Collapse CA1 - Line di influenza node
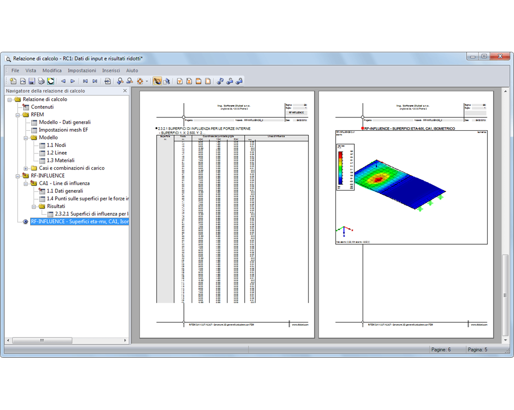514x410 pixels. (26, 184)
